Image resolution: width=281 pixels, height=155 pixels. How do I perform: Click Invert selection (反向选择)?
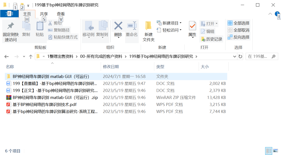coord(238,37)
